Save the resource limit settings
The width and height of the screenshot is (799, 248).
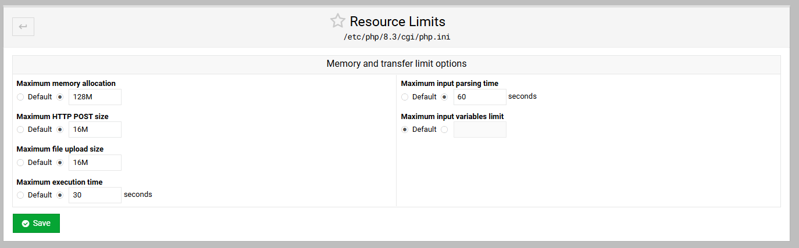click(36, 224)
